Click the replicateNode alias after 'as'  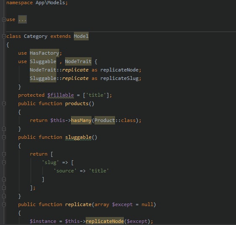119,70
